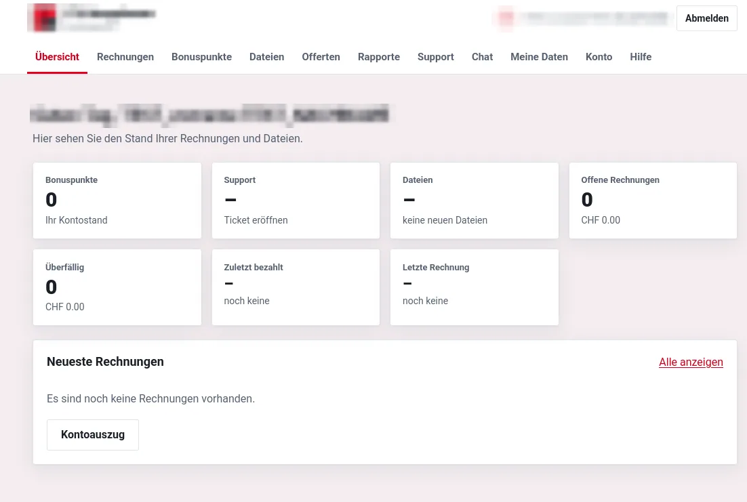
Task: Log out with the Abmelden button
Action: coord(706,18)
